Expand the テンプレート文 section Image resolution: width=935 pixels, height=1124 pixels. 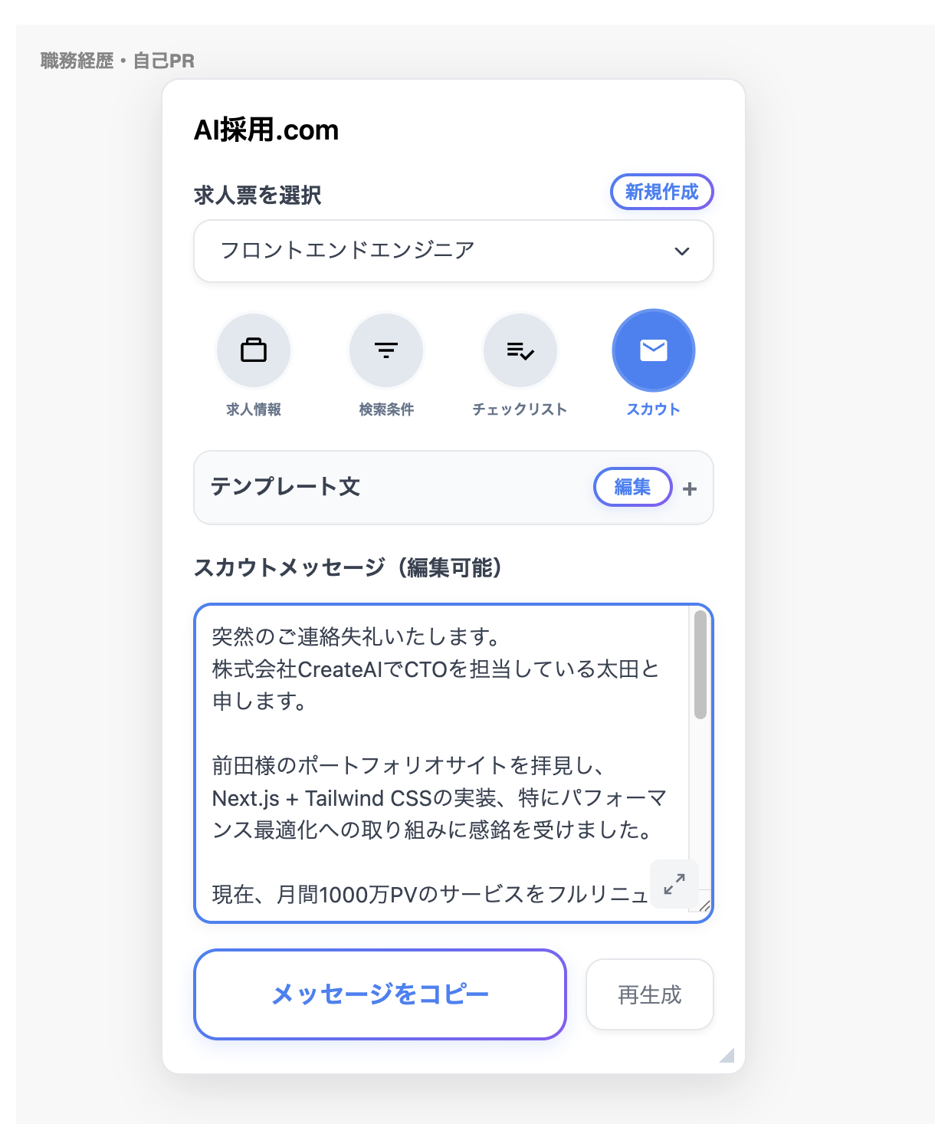click(454, 488)
